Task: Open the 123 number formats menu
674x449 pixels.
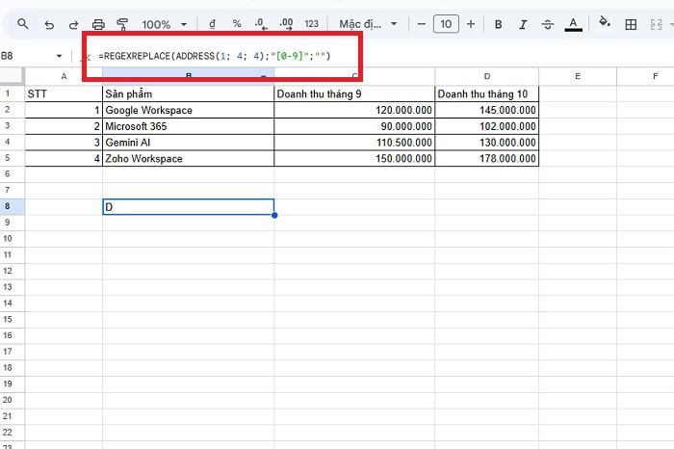Action: (x=311, y=24)
